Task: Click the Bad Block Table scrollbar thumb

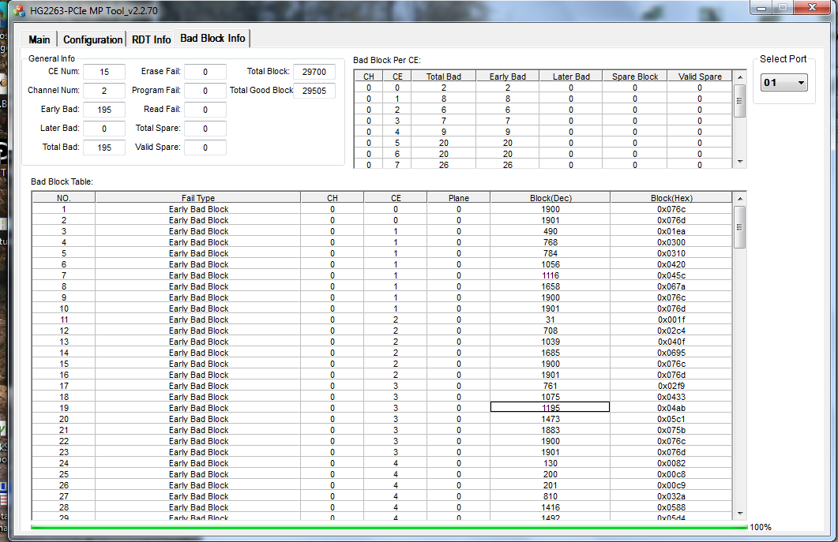Action: (740, 227)
